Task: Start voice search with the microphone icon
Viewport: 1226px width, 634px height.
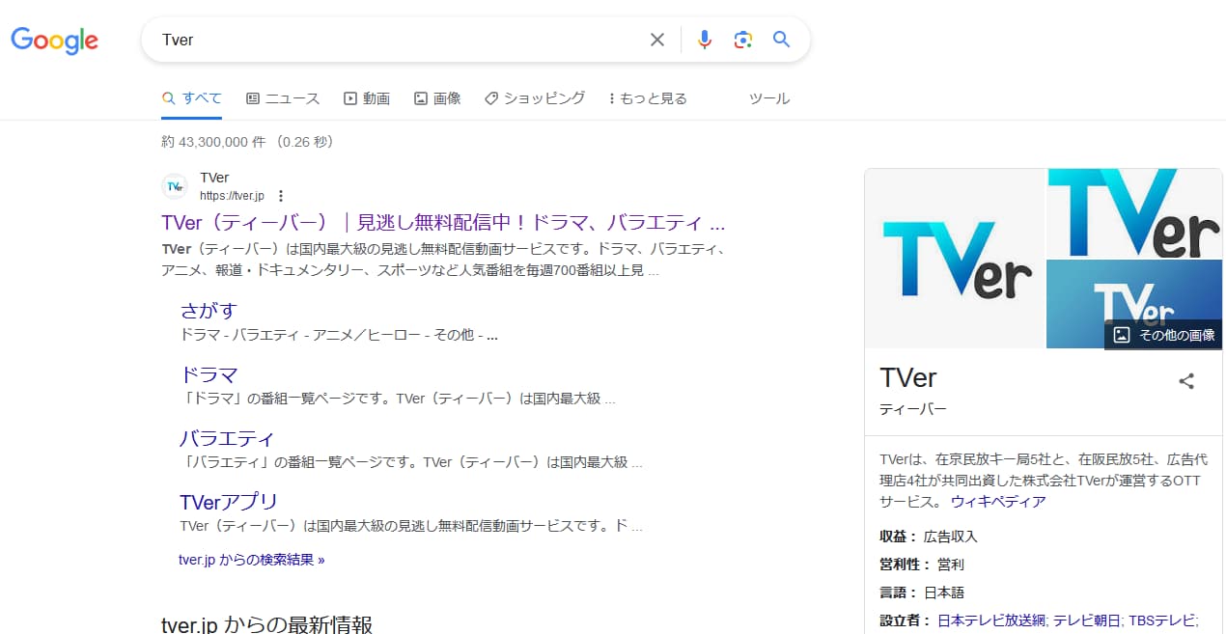Action: click(x=704, y=40)
